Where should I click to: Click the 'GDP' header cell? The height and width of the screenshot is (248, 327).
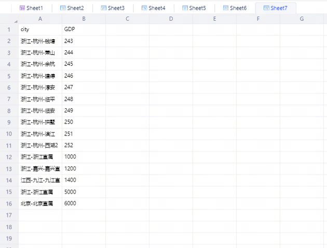(x=84, y=30)
